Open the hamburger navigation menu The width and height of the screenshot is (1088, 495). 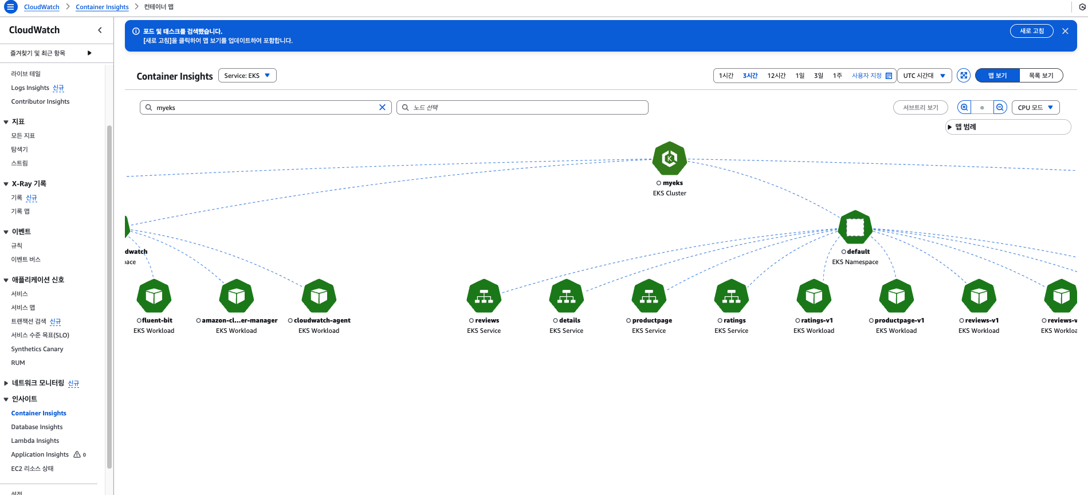tap(10, 7)
